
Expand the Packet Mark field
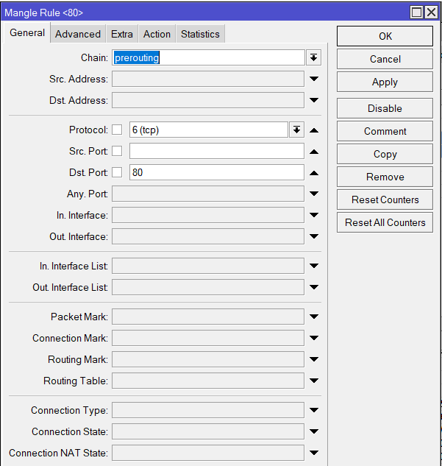pos(314,317)
